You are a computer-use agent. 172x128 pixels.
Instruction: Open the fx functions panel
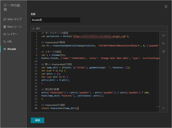tap(163, 43)
